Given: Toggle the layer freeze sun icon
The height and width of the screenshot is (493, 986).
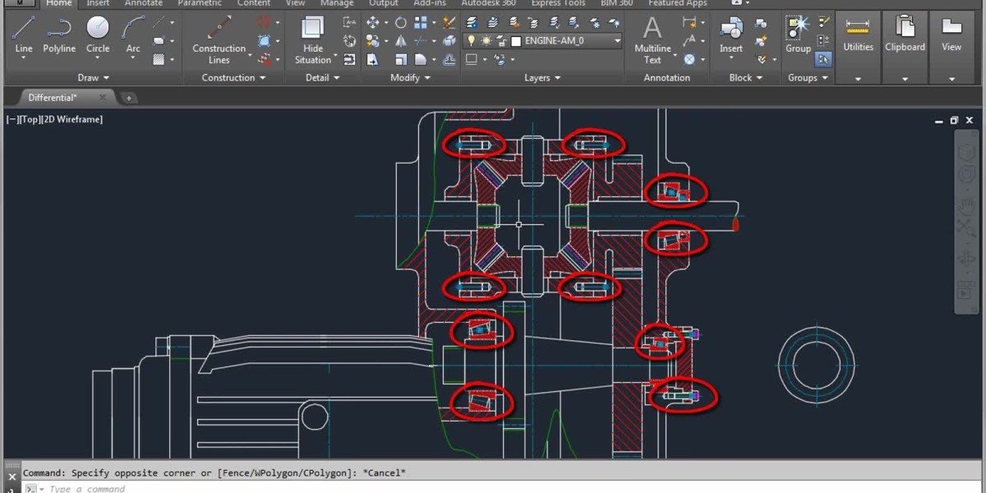Looking at the screenshot, I should click(485, 40).
